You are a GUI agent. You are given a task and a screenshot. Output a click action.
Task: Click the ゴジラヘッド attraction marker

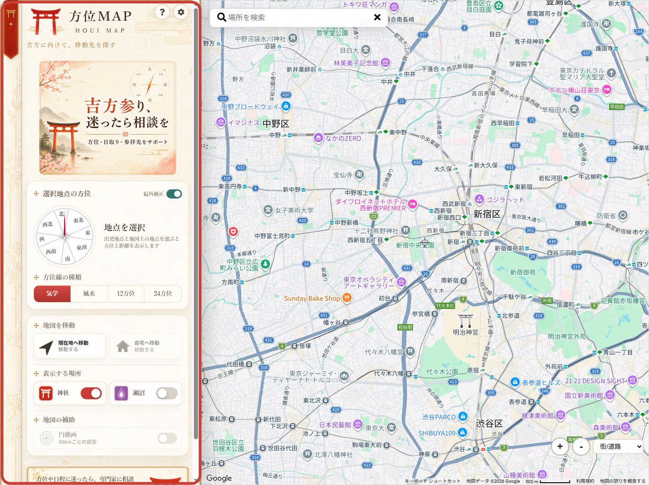coord(479,199)
